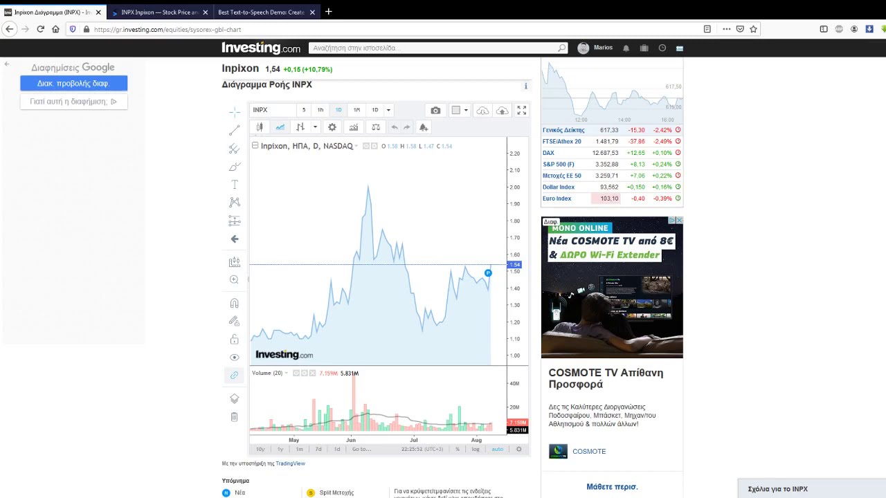Select the crosshair cursor tool
This screenshot has width=886, height=498.
coord(235,111)
